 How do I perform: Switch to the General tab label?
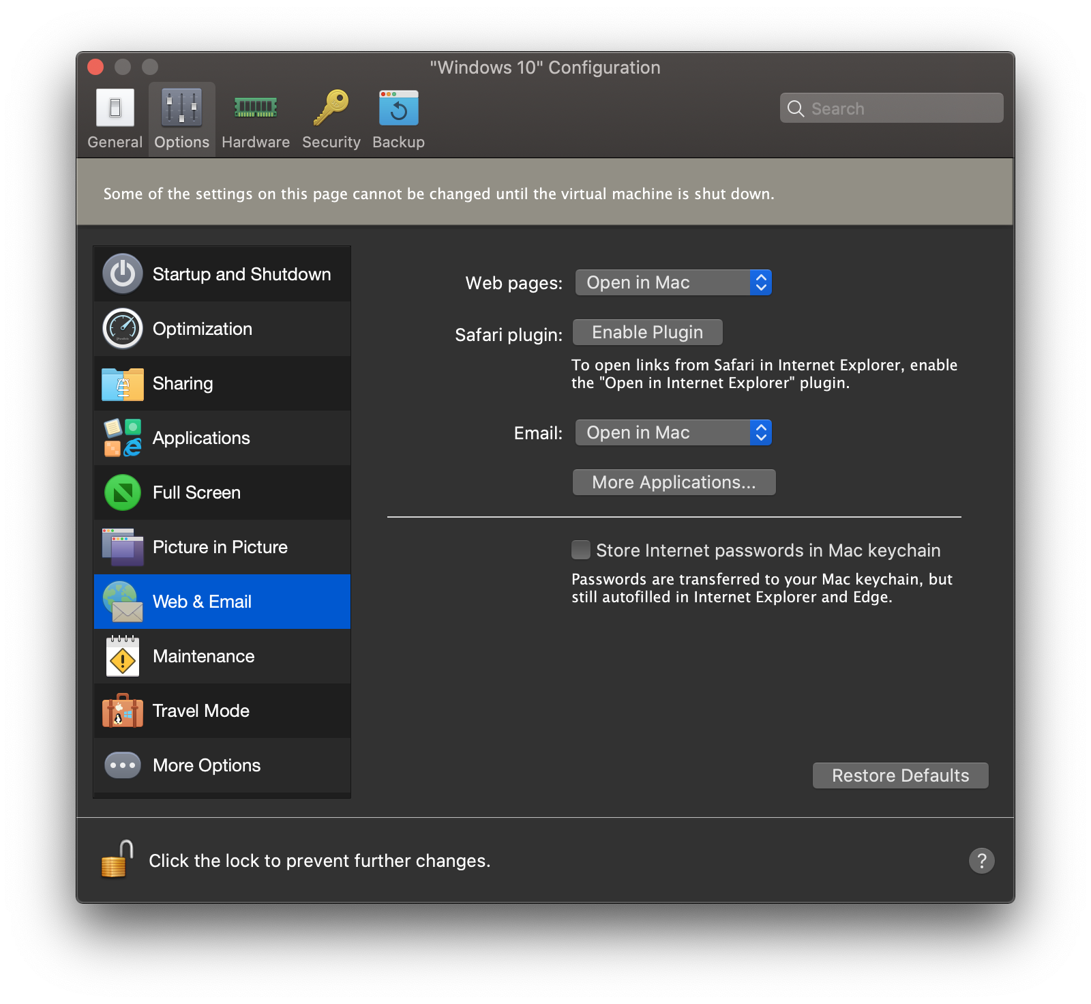pos(115,142)
